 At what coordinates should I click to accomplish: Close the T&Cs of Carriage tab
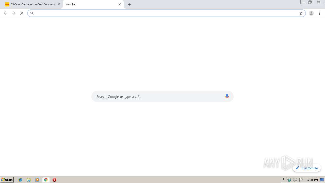[x=59, y=4]
